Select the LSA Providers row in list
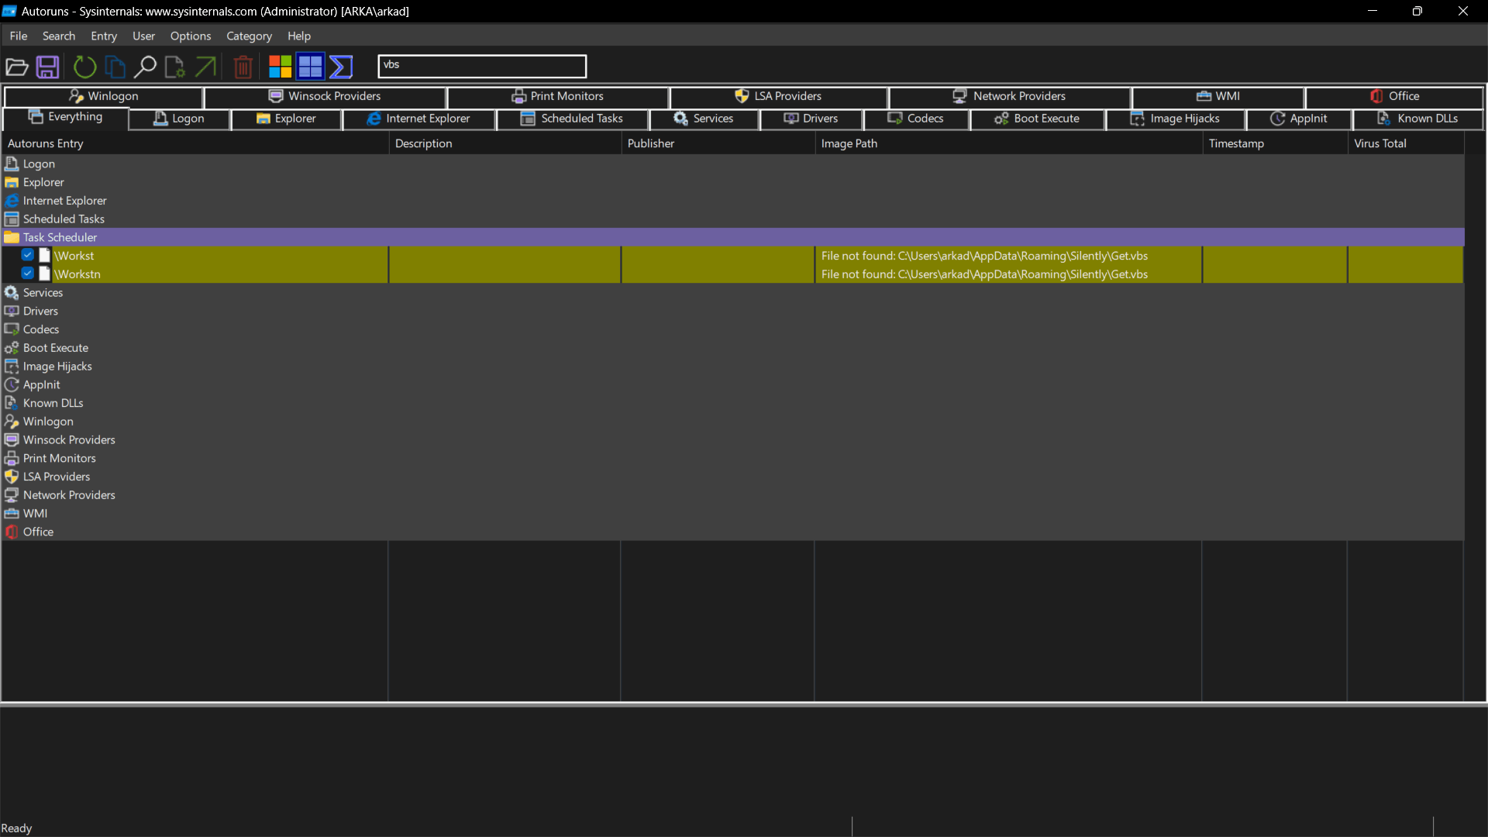The height and width of the screenshot is (837, 1488). [x=732, y=477]
